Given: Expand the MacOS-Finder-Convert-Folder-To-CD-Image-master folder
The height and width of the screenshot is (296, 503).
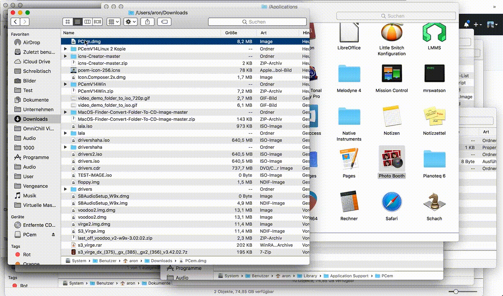Looking at the screenshot, I should pos(65,112).
